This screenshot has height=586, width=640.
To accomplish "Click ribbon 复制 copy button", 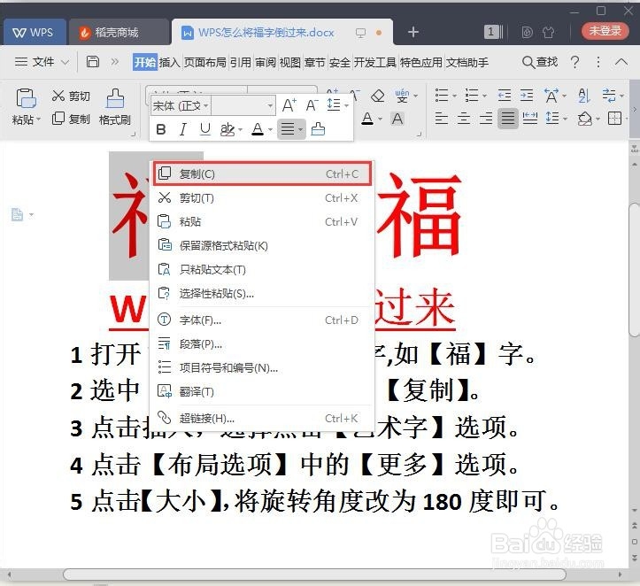I will [71, 119].
